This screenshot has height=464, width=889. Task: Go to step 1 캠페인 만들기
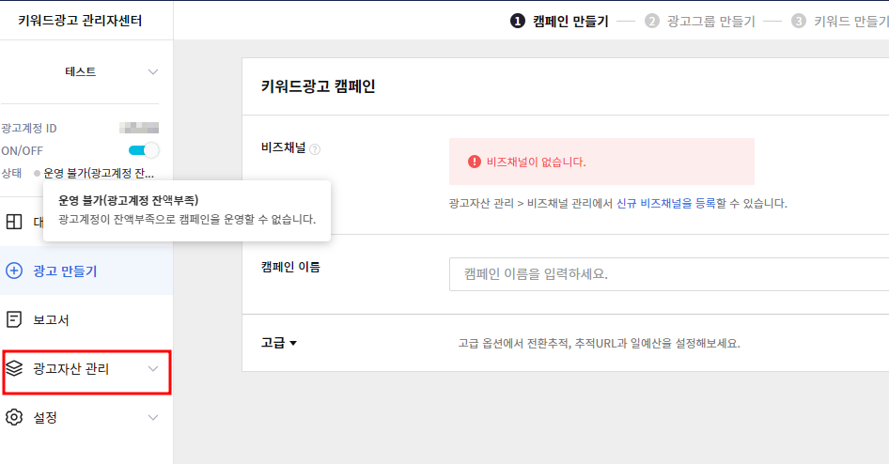[x=559, y=22]
